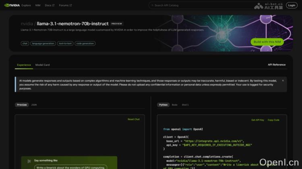
Task: Switch output view to JSON
Action: (34, 105)
